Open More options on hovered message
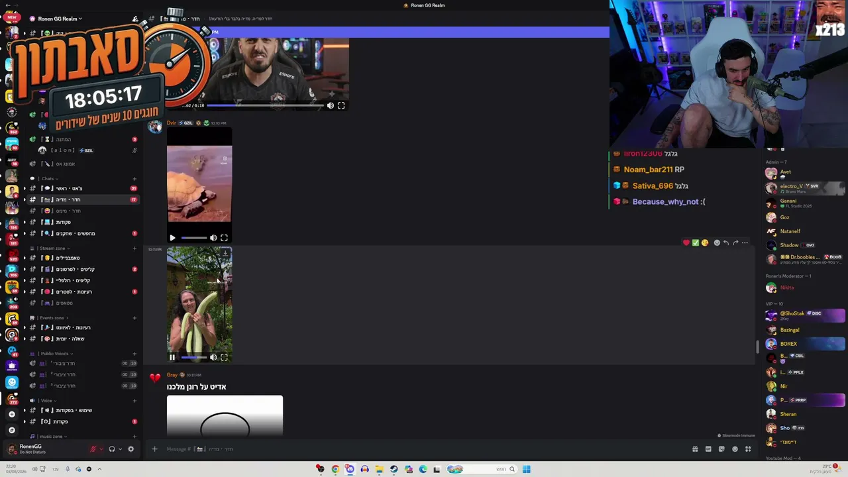The image size is (848, 477). (745, 243)
